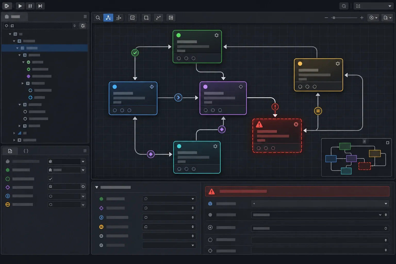Click the zoom slider handle
The image size is (396, 264).
pyautogui.click(x=334, y=18)
